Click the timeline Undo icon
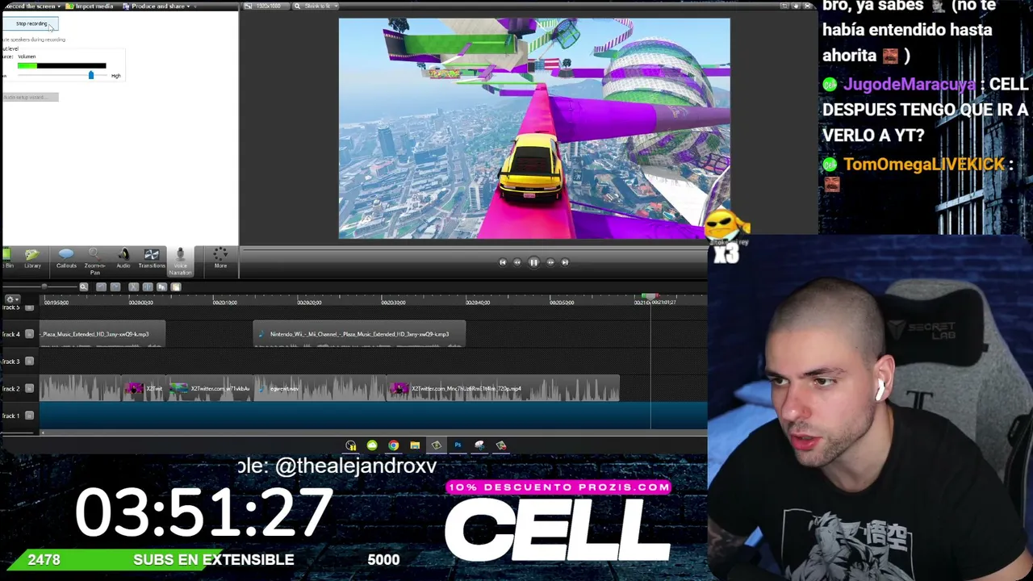The width and height of the screenshot is (1033, 581). pyautogui.click(x=101, y=287)
